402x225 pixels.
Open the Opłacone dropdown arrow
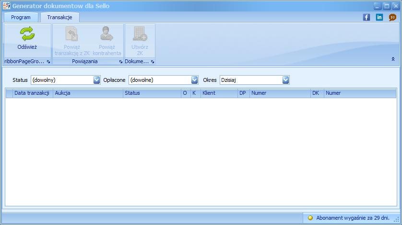195,80
